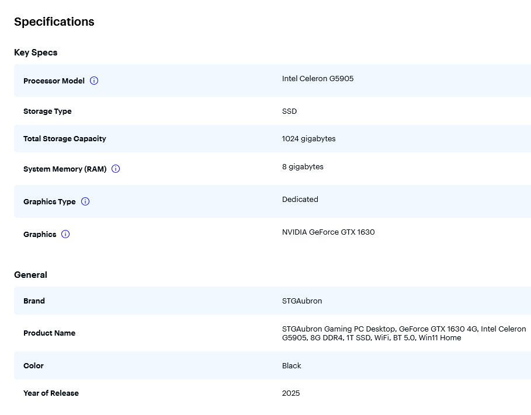Select NVIDIA GeForce GTX 1630 value
This screenshot has width=531, height=415.
pyautogui.click(x=328, y=232)
